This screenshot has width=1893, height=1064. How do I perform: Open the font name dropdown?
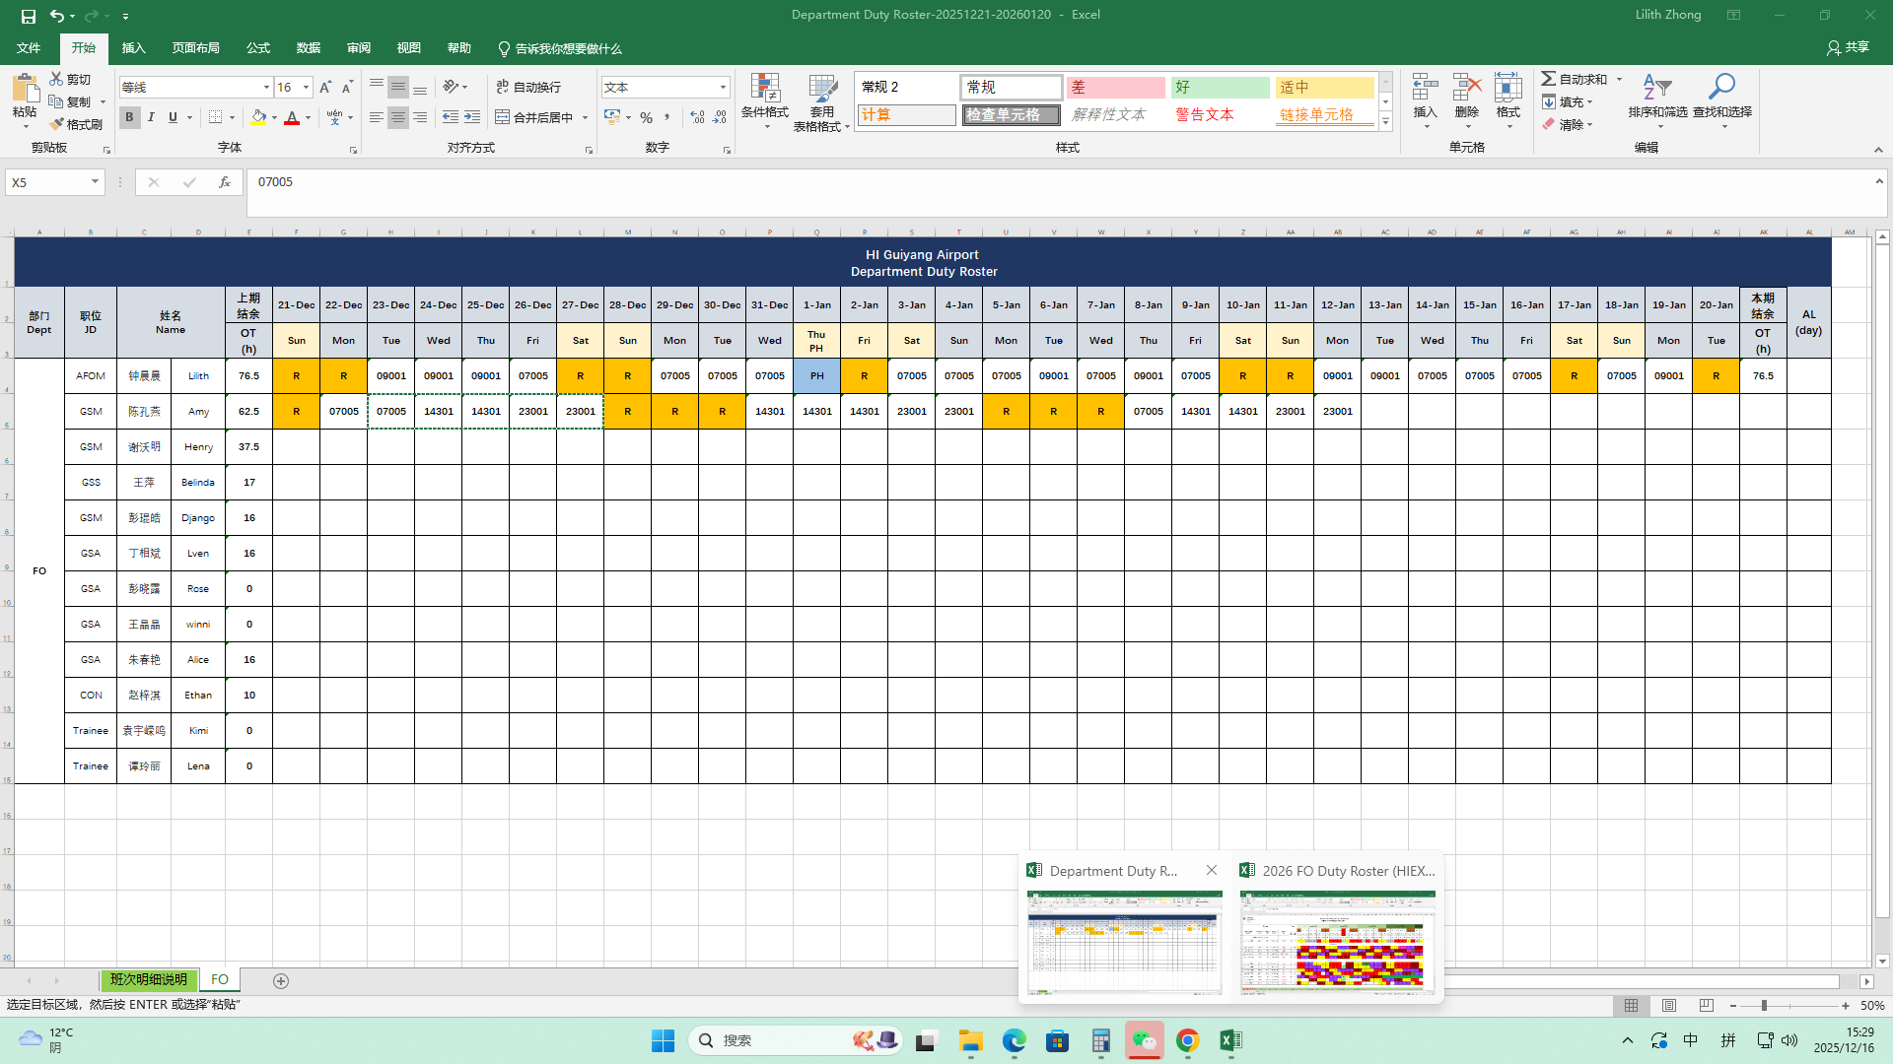point(266,88)
